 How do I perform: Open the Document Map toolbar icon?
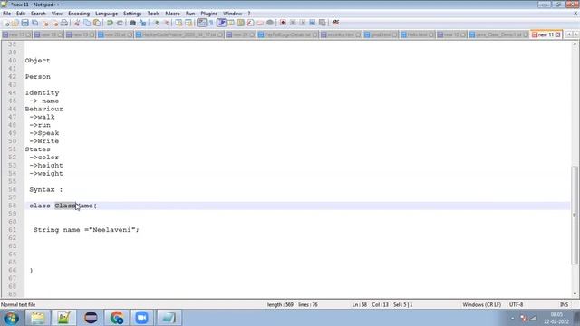tap(240, 23)
